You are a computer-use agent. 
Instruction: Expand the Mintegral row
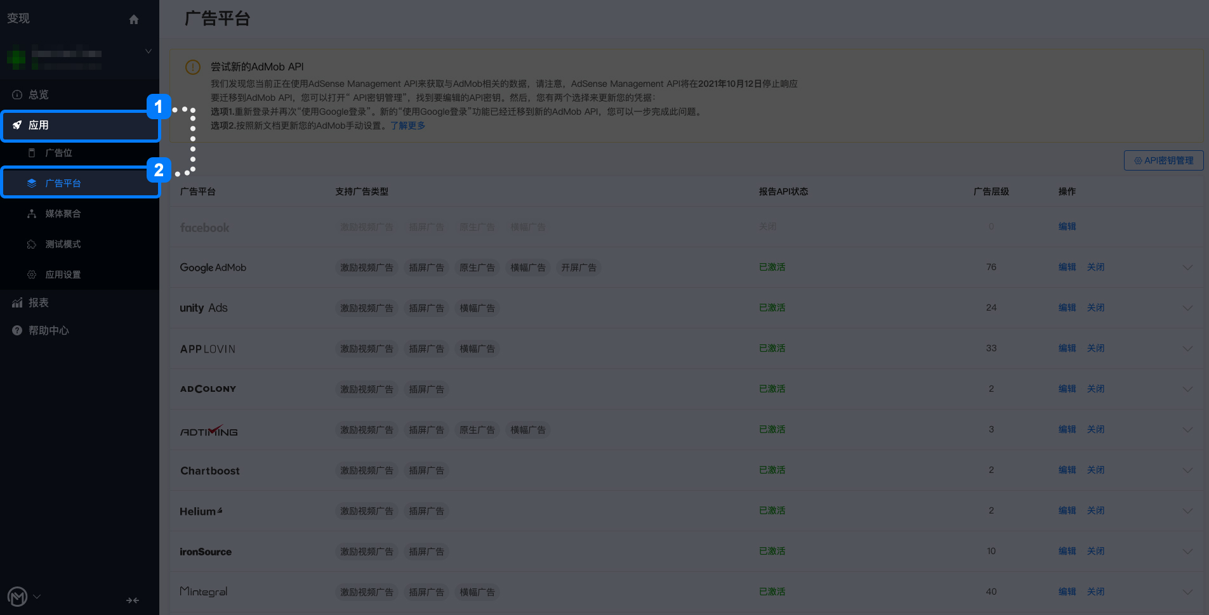tap(1187, 592)
